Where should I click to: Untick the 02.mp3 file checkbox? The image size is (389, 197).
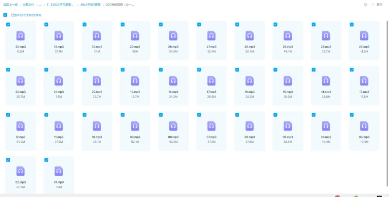click(8, 160)
